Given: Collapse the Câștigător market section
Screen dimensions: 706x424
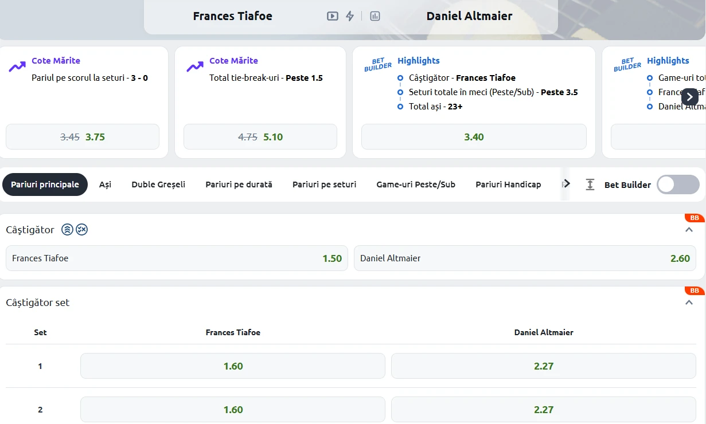Looking at the screenshot, I should click(x=689, y=230).
